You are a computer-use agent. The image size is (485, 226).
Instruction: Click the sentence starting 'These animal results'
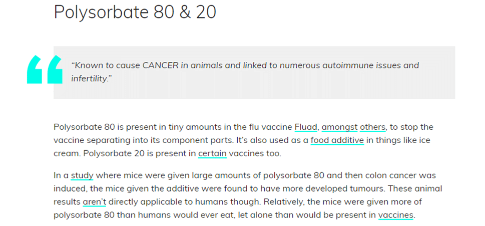pos(248,195)
